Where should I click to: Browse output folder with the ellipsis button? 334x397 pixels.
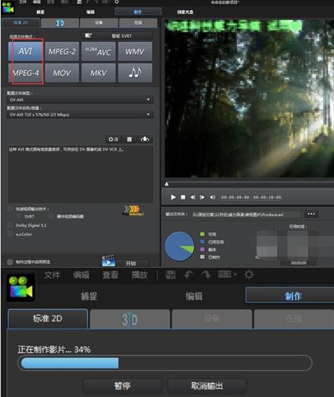[311, 214]
